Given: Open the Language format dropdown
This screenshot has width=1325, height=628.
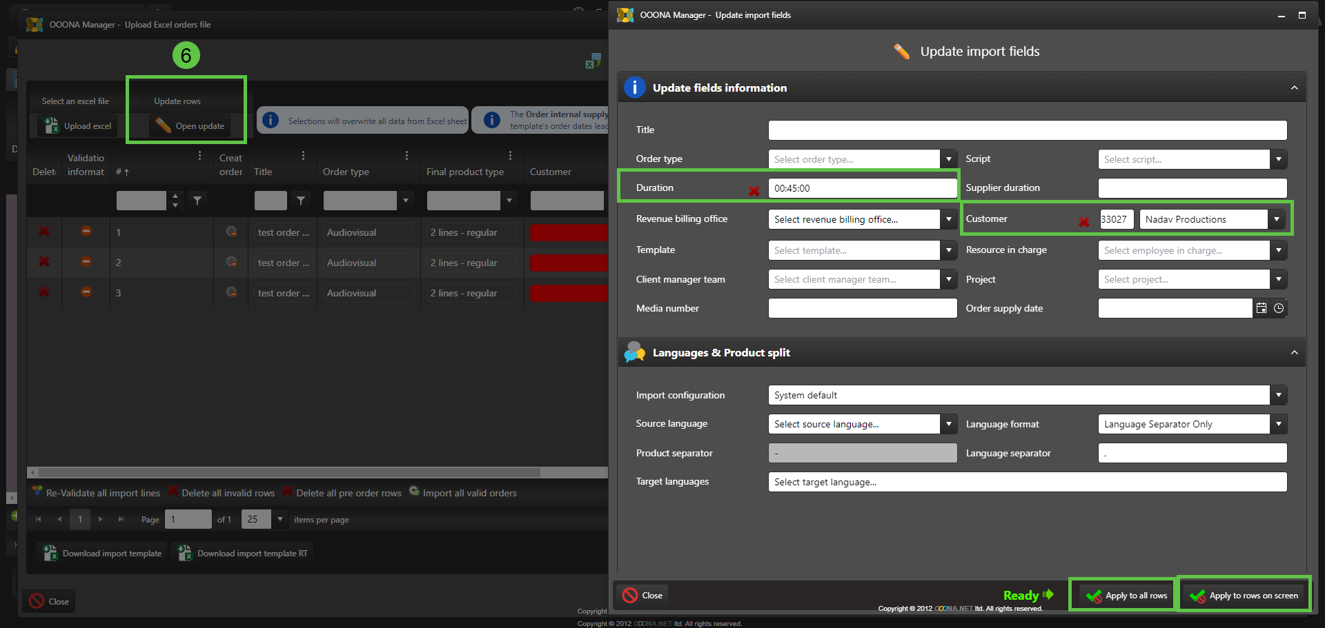Looking at the screenshot, I should pyautogui.click(x=1279, y=424).
